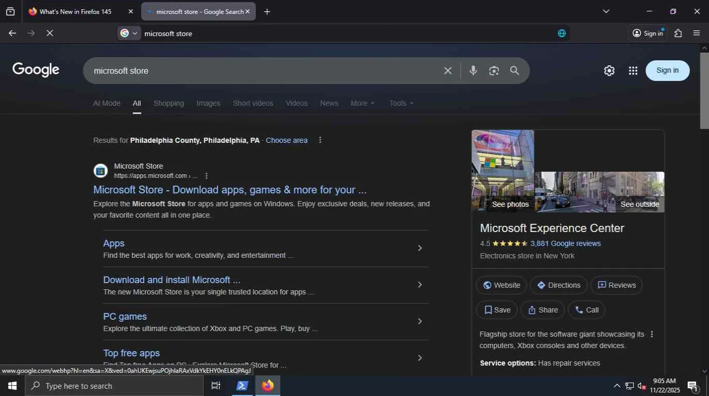
Task: Expand the More search filters menu
Action: pyautogui.click(x=363, y=103)
